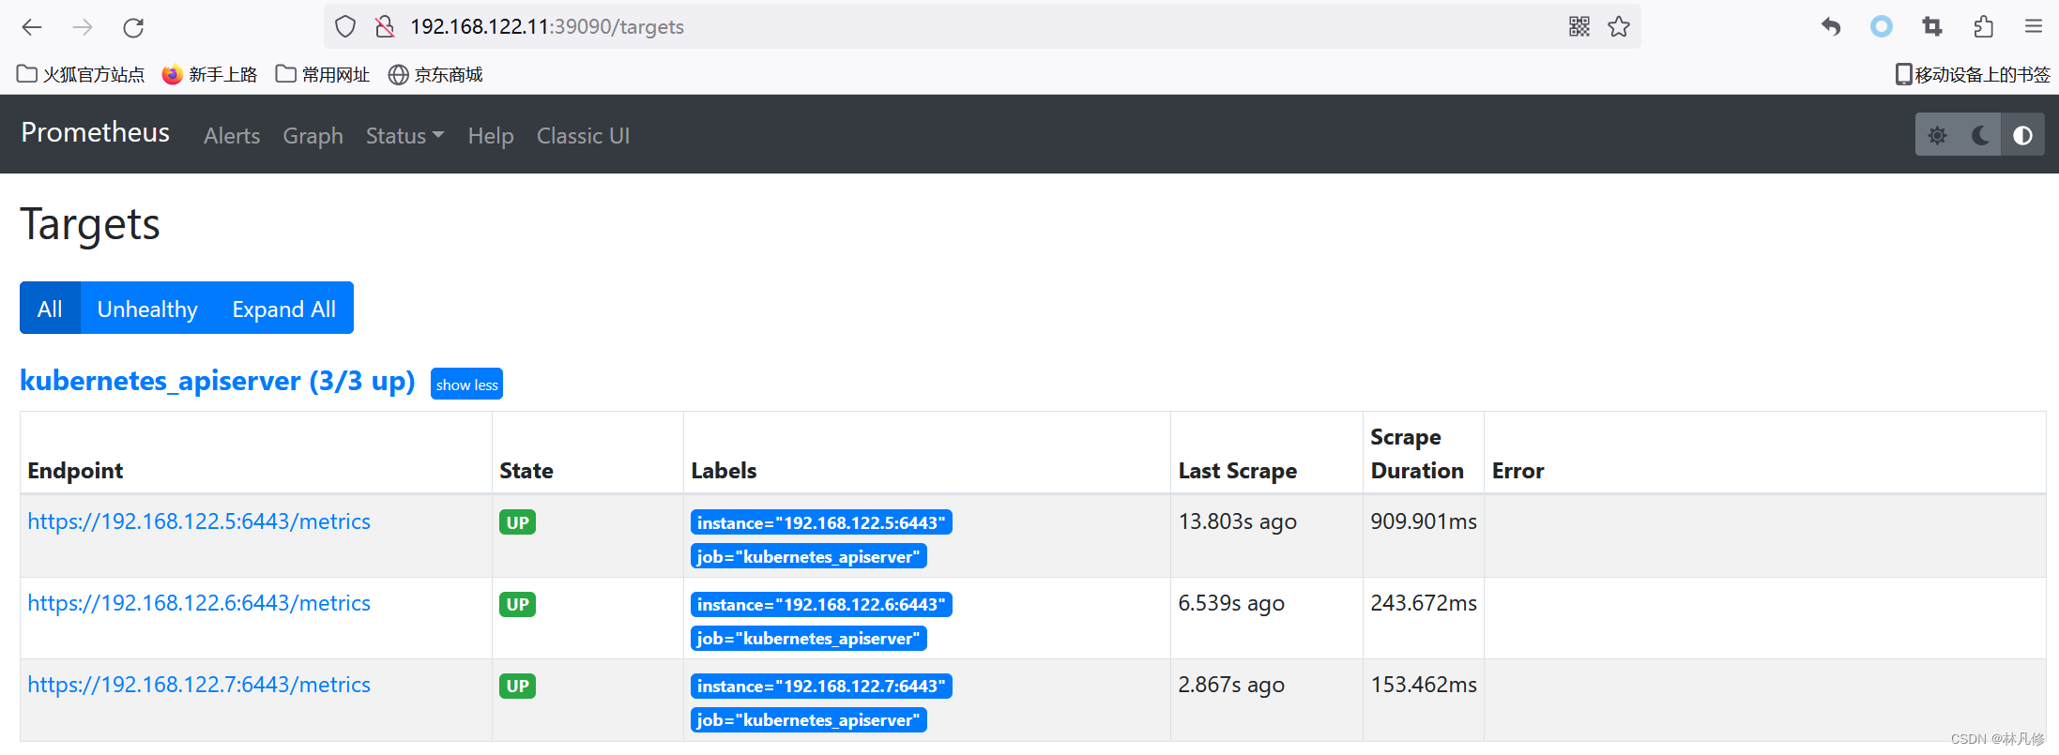Open the Help nav item
The width and height of the screenshot is (2059, 755).
(x=491, y=136)
